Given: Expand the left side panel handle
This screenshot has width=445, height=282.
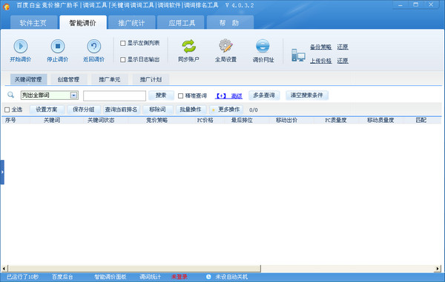Looking at the screenshot, I should point(2,172).
